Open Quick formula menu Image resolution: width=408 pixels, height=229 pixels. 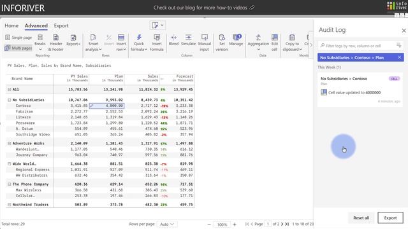pos(139,43)
